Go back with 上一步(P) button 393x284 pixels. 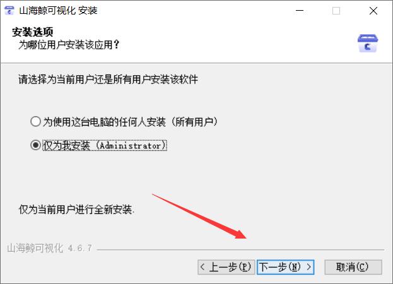226,267
